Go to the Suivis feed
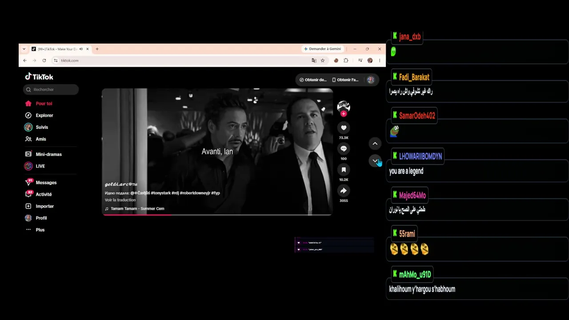This screenshot has height=320, width=569. (36, 127)
